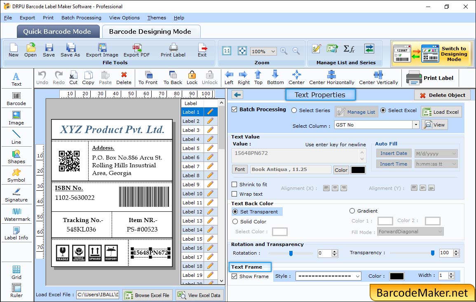The height and width of the screenshot is (302, 476).
Task: Select the Select Series radio button
Action: tap(294, 110)
